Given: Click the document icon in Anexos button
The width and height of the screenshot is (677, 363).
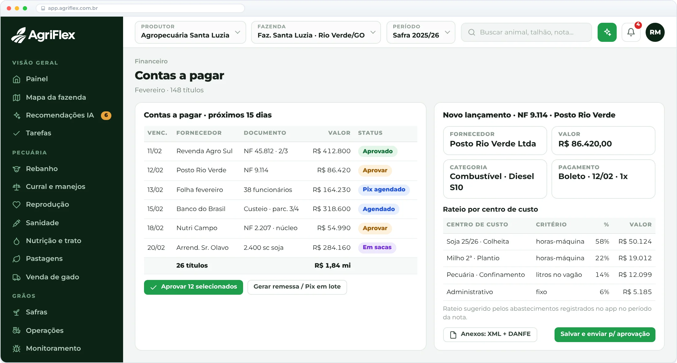Looking at the screenshot, I should click(x=453, y=334).
